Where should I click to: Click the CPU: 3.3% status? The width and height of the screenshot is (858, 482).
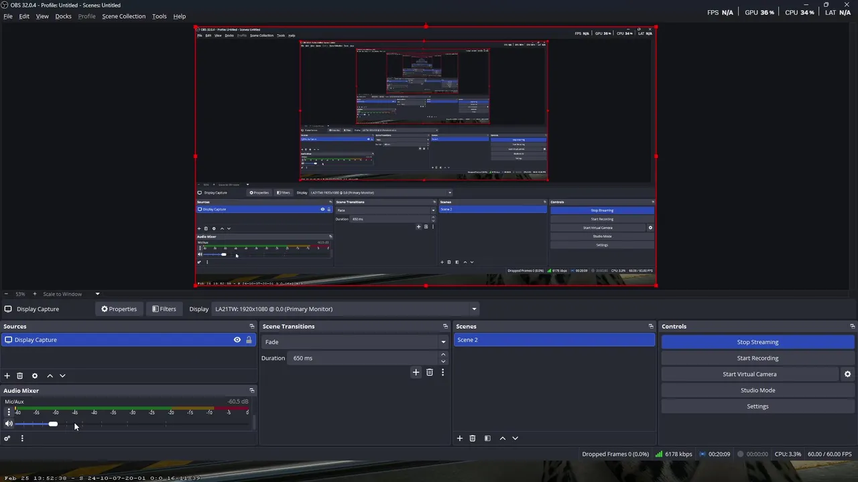(788, 454)
